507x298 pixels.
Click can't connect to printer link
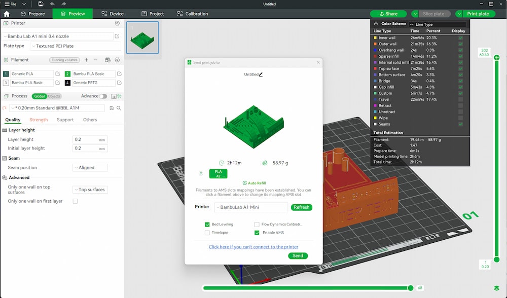[x=253, y=247]
